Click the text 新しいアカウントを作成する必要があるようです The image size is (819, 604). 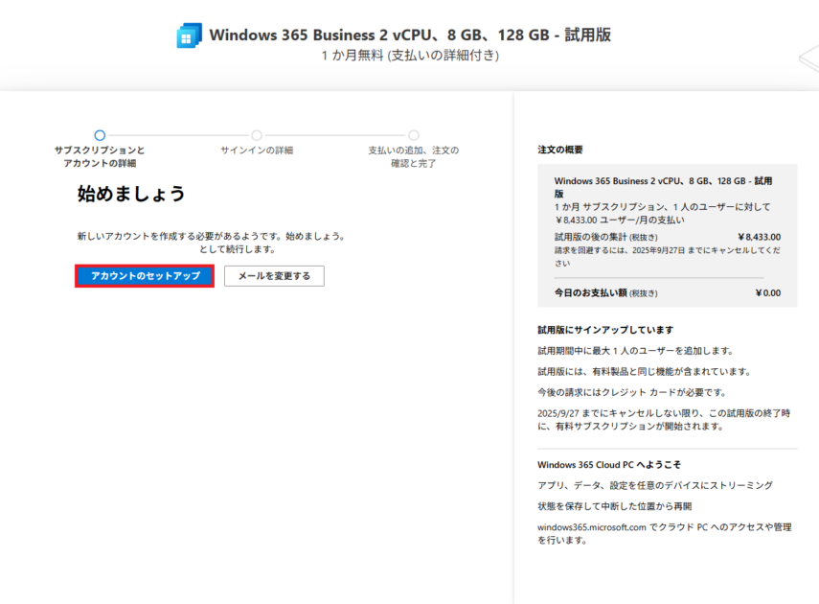(x=178, y=237)
